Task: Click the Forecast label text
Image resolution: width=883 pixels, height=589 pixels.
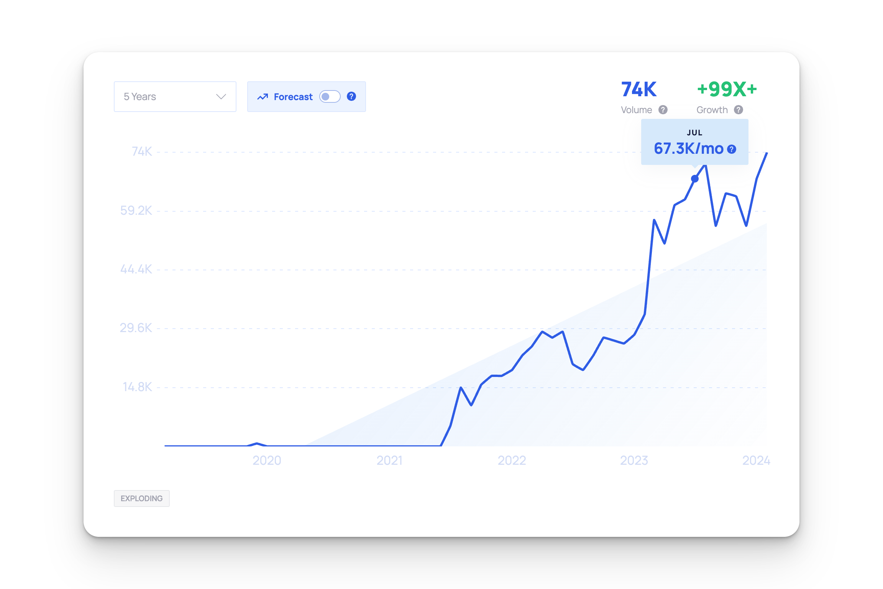Action: pyautogui.click(x=293, y=97)
